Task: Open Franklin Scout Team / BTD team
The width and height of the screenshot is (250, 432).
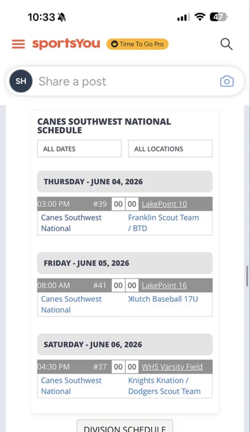Action: coord(163,223)
